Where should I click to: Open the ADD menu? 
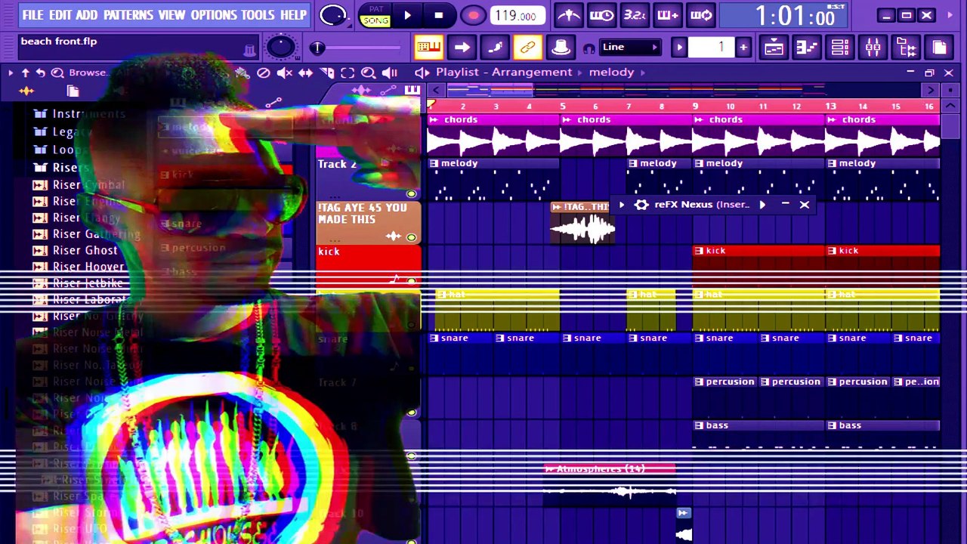pyautogui.click(x=87, y=14)
